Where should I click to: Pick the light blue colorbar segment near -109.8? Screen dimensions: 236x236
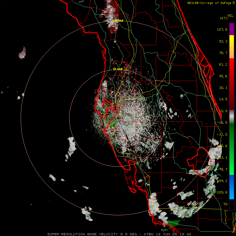pos(232,194)
